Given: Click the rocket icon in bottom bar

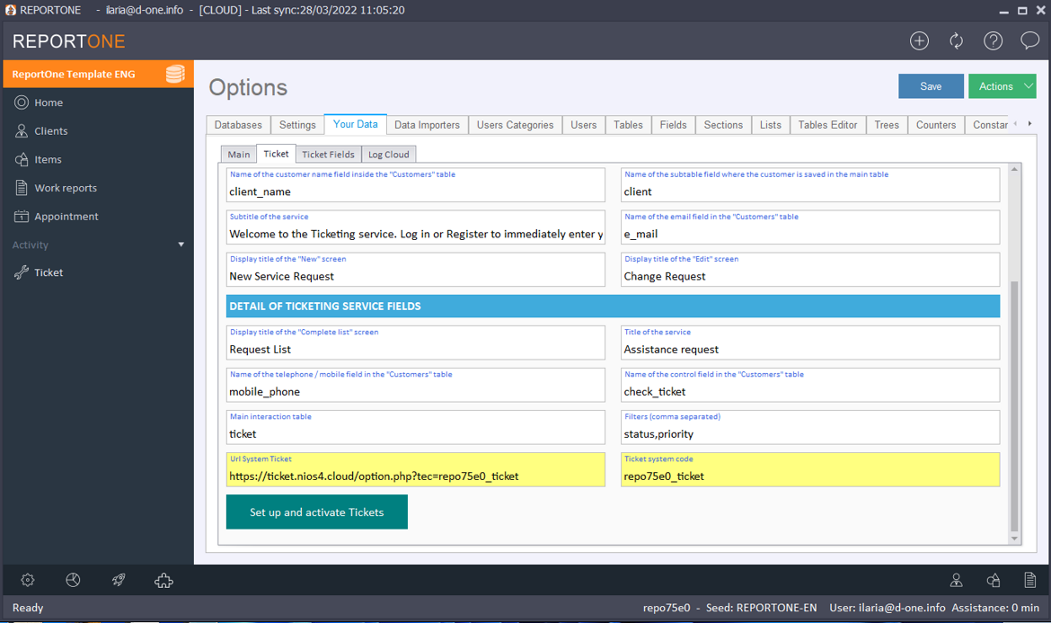Looking at the screenshot, I should click(x=119, y=581).
